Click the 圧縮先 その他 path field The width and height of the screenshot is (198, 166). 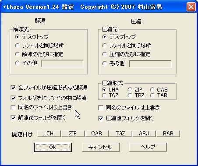(x=150, y=64)
